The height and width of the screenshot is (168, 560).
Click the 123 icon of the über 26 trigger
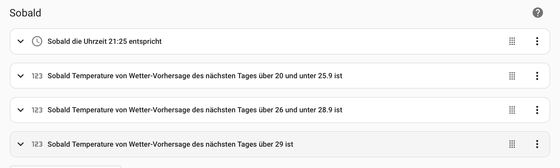pos(37,110)
